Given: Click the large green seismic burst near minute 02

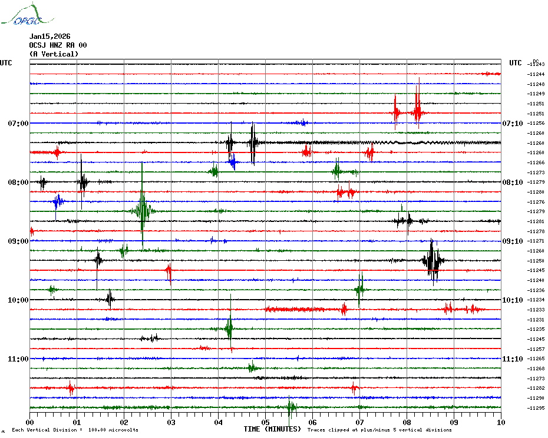Looking at the screenshot, I should tap(142, 210).
